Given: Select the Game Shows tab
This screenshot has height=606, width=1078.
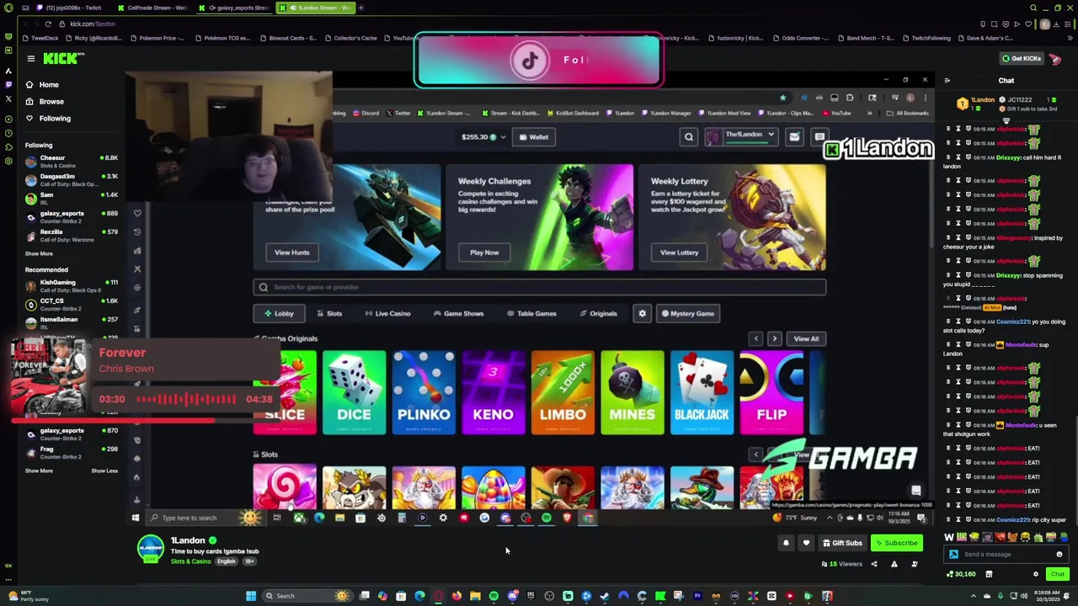Looking at the screenshot, I should (x=458, y=313).
